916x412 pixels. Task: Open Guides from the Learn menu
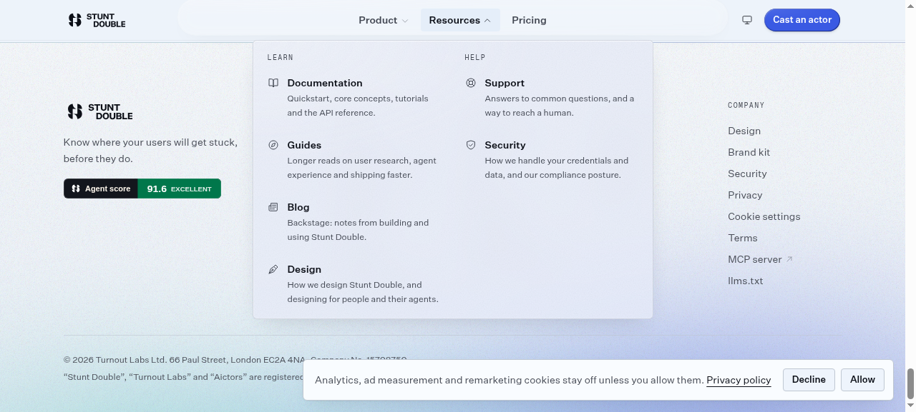(354, 159)
